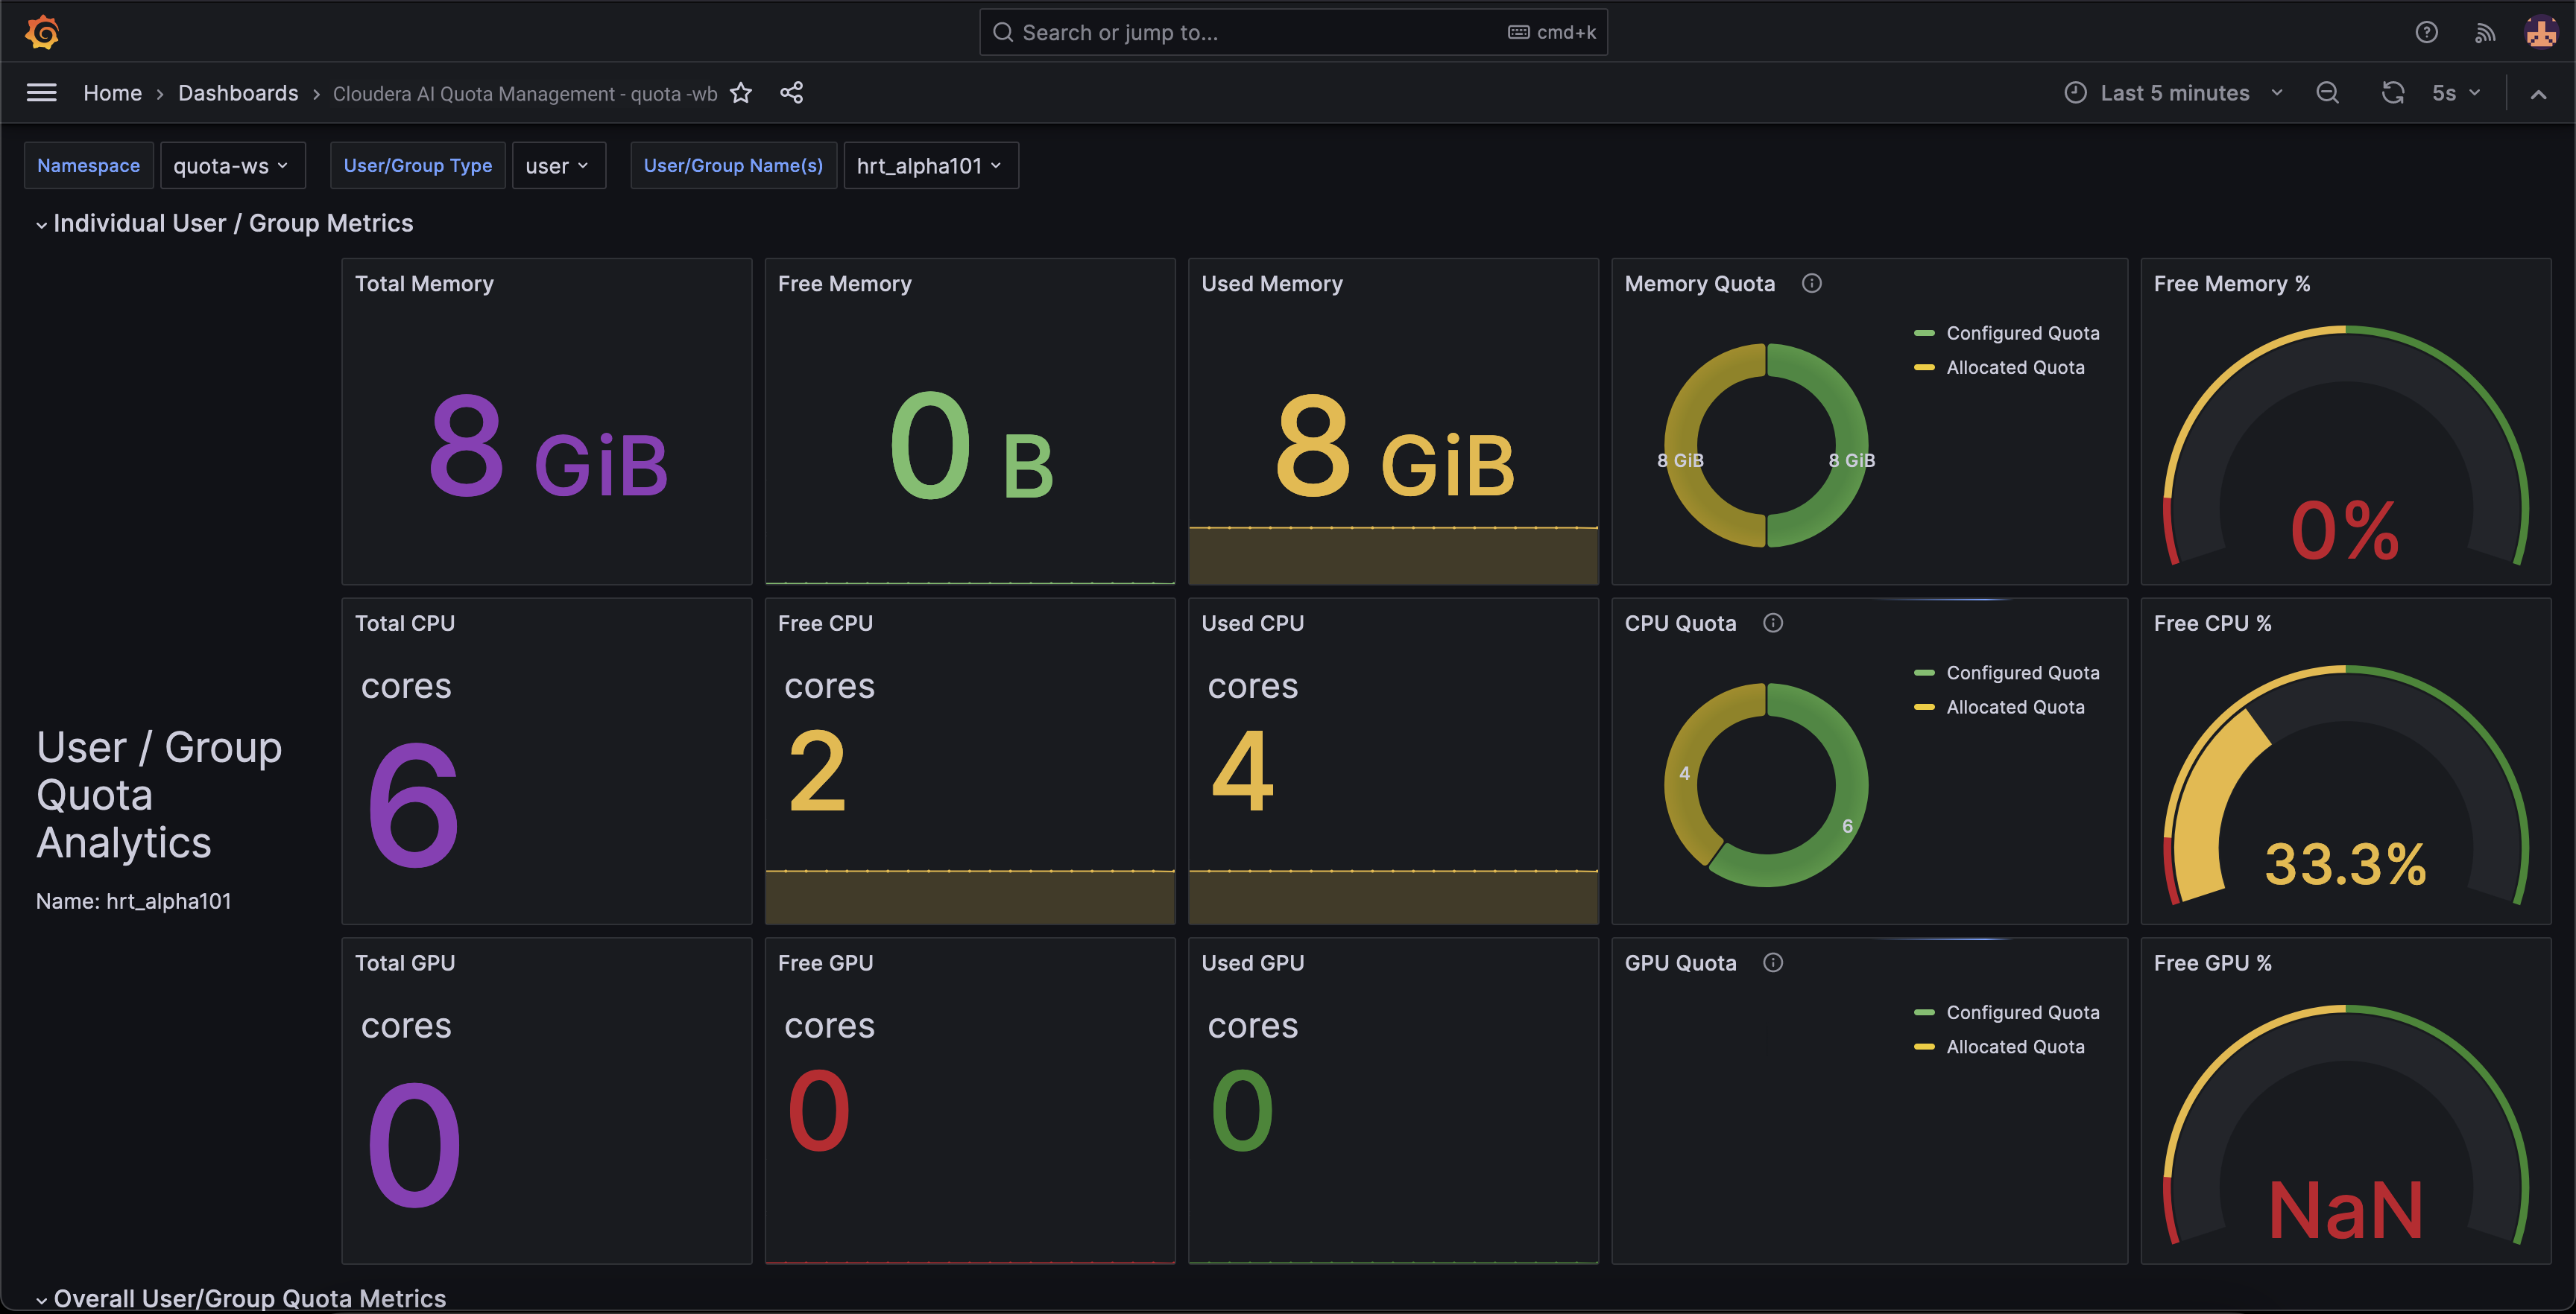Click the Grafana logo icon
Screen dimensions: 2576x1314
click(x=42, y=32)
